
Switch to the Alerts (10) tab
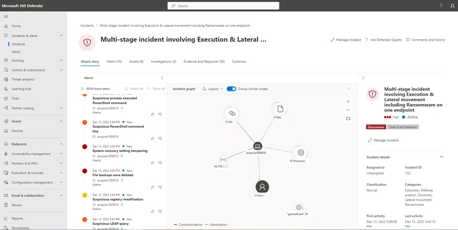pyautogui.click(x=114, y=61)
